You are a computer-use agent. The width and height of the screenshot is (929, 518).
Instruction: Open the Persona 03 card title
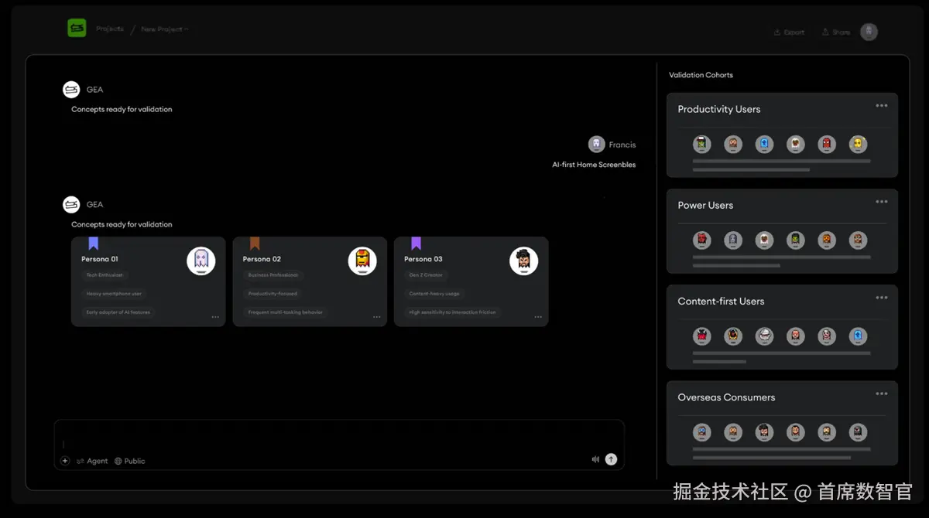423,259
